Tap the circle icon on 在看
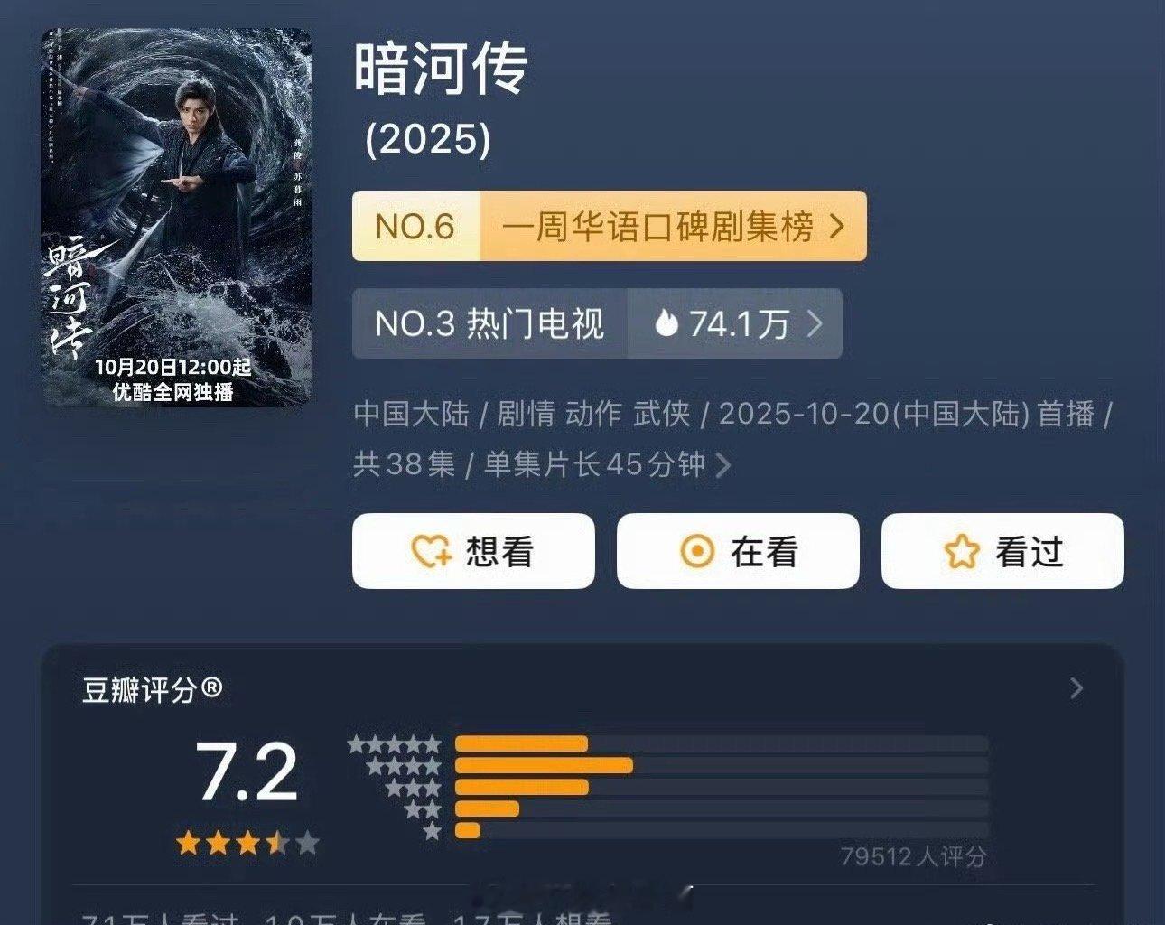This screenshot has width=1165, height=925. (696, 551)
